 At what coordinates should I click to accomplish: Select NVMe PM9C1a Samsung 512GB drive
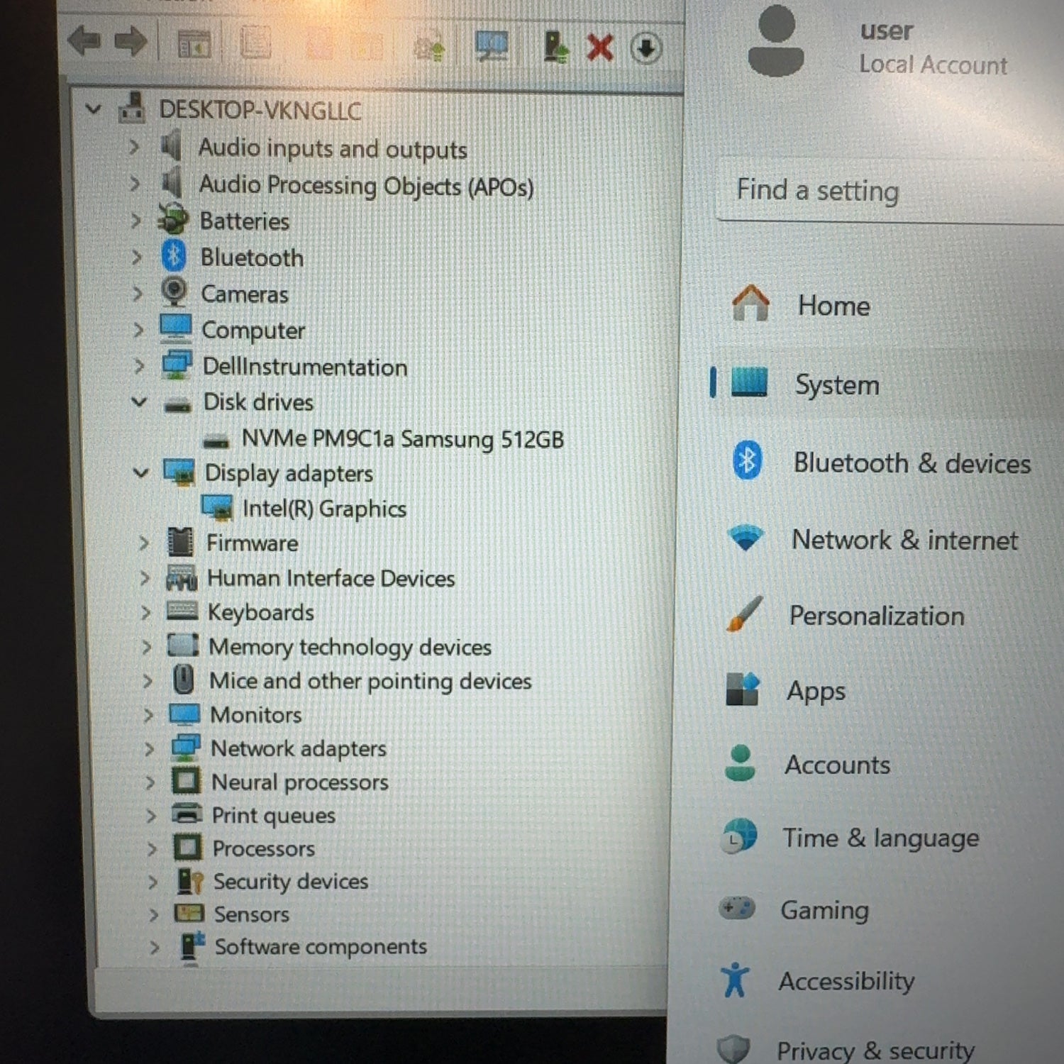click(402, 439)
